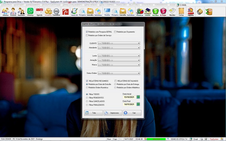Click the gold coin toolbar icon
This screenshot has width=226, height=141.
click(200, 12)
